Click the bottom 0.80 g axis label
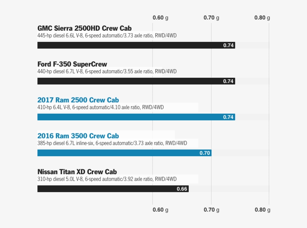 (262, 210)
